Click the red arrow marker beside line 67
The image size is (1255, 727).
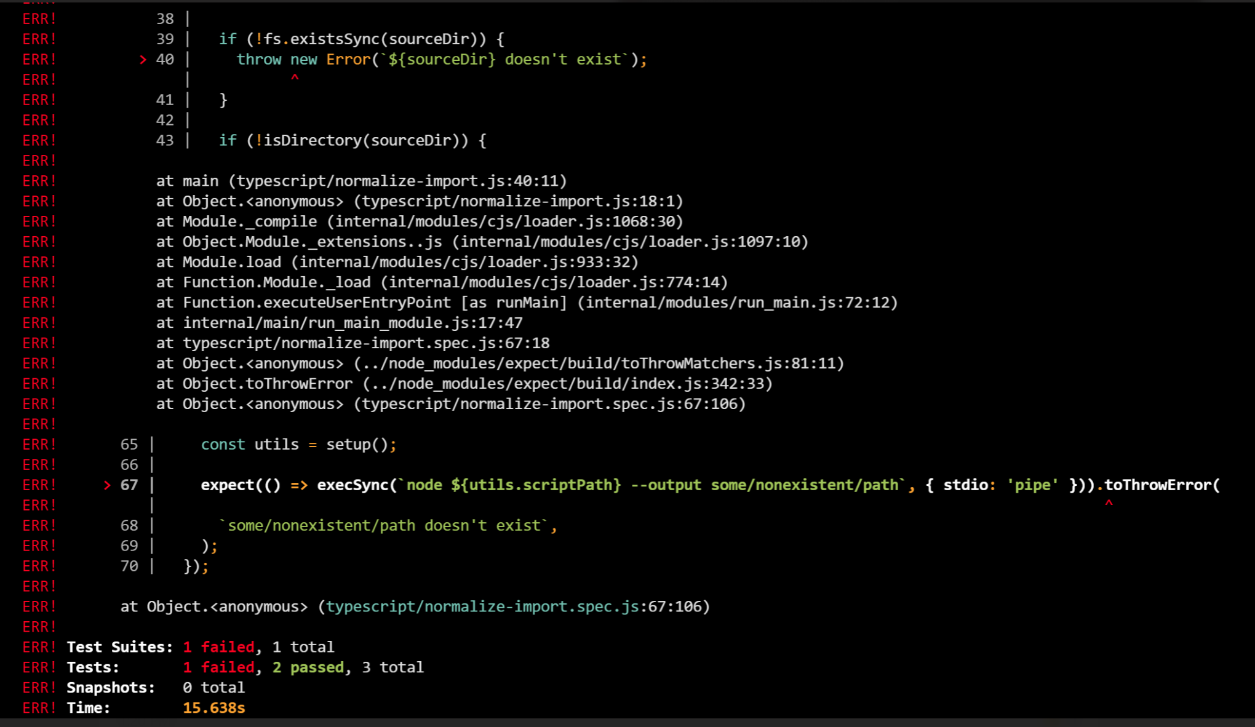click(x=107, y=485)
